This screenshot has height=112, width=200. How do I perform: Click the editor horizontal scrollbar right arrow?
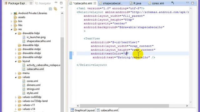click(x=187, y=106)
